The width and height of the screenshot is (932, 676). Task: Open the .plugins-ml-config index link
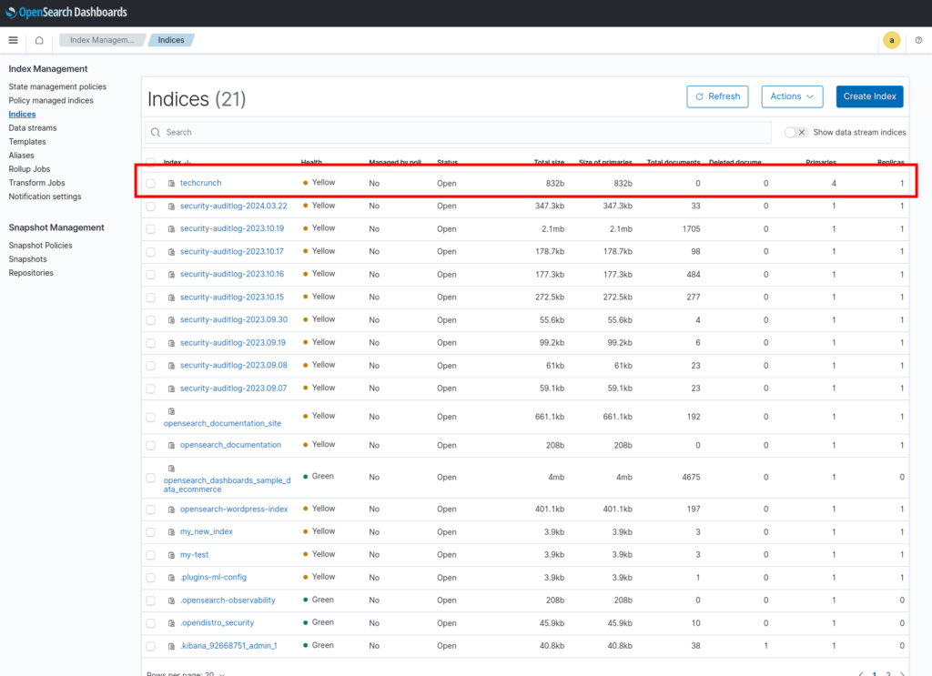213,578
